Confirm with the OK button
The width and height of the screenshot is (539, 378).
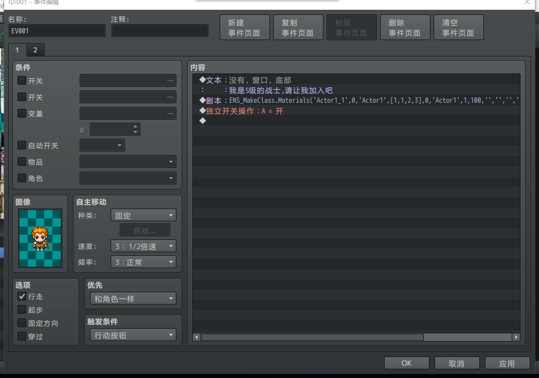click(x=407, y=363)
